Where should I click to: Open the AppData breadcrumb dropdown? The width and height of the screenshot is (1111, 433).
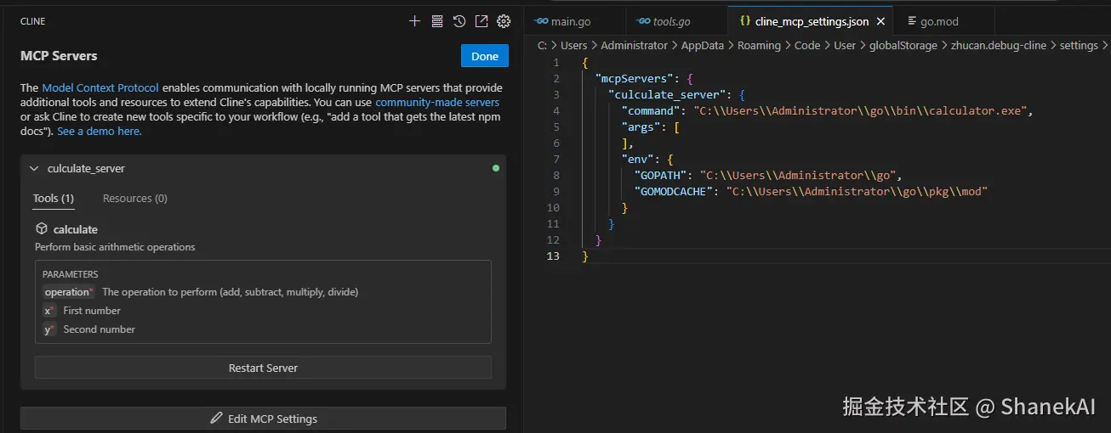[703, 46]
